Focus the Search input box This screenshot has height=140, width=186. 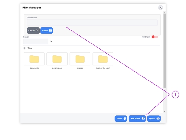[x=36, y=42]
